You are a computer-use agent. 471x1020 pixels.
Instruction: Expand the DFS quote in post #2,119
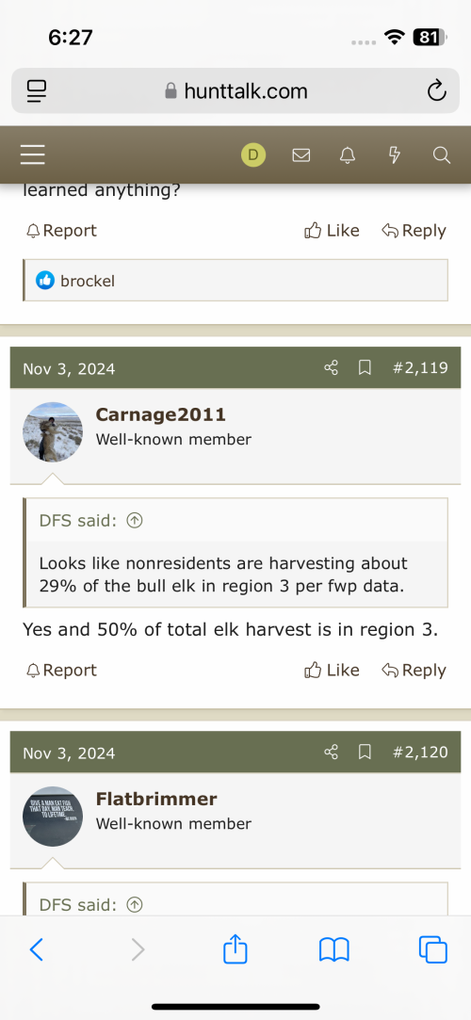[135, 521]
